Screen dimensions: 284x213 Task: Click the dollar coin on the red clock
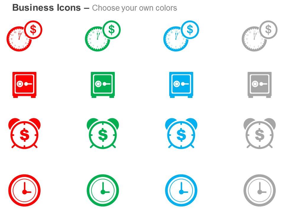[33, 30]
